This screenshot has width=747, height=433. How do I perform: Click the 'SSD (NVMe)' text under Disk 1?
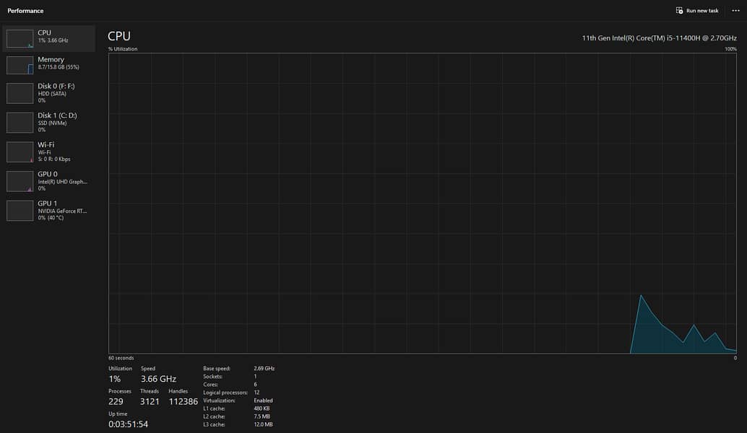click(x=53, y=123)
